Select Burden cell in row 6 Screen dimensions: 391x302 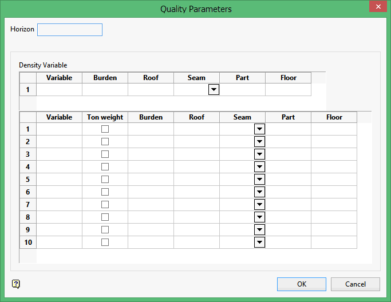coord(151,192)
